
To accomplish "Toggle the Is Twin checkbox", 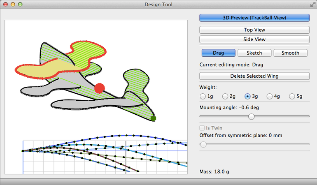I will (203, 128).
